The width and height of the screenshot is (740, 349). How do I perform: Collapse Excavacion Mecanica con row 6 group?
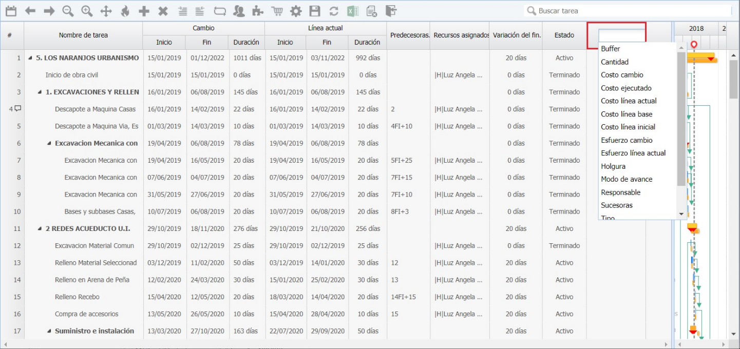click(x=49, y=144)
